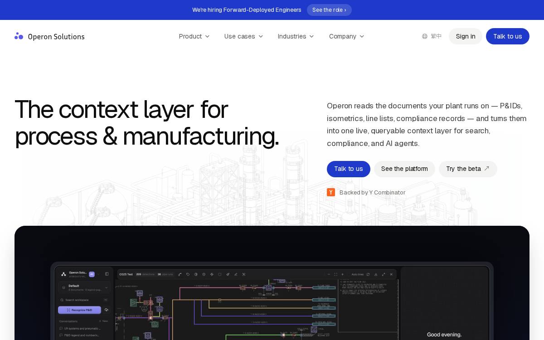This screenshot has height=340, width=544.
Task: Open the Try the beta link
Action: 468,169
